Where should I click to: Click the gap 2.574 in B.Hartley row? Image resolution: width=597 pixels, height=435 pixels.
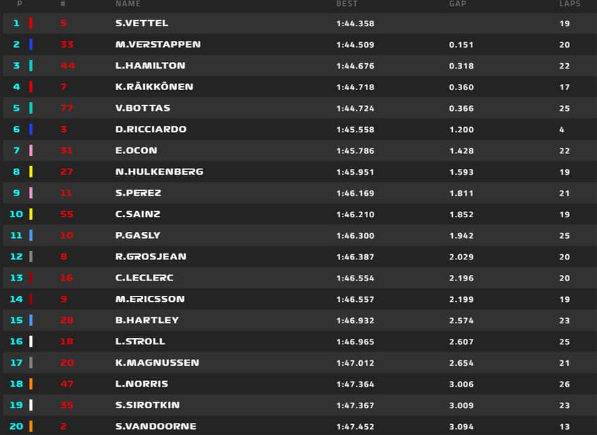pyautogui.click(x=462, y=321)
